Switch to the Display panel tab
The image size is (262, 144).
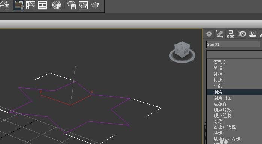point(253,34)
